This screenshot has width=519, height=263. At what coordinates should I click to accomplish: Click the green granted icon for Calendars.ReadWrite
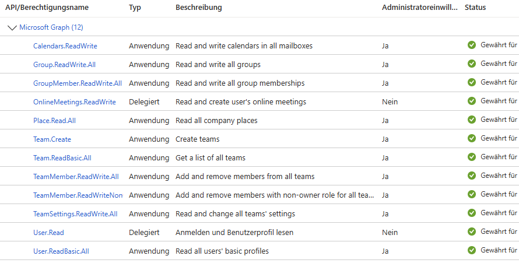[x=472, y=45]
